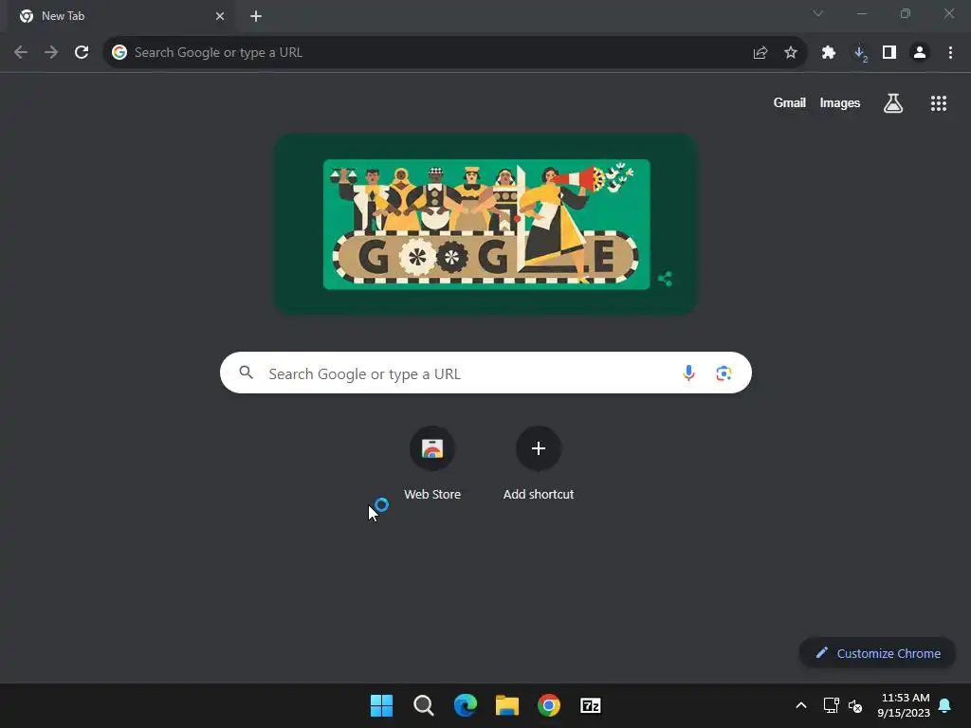Image resolution: width=971 pixels, height=728 pixels.
Task: Open File Explorer from taskbar
Action: click(x=506, y=705)
